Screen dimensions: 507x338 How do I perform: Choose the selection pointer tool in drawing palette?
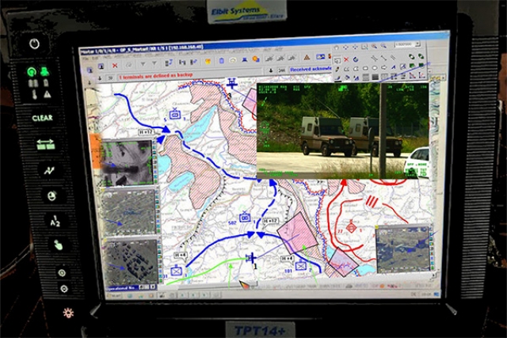tap(337, 60)
